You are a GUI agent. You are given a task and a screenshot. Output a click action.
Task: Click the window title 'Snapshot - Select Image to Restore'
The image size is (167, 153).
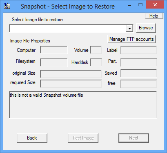pos(68,7)
